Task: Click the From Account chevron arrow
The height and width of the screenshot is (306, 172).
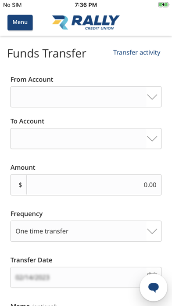Action: pos(152,97)
